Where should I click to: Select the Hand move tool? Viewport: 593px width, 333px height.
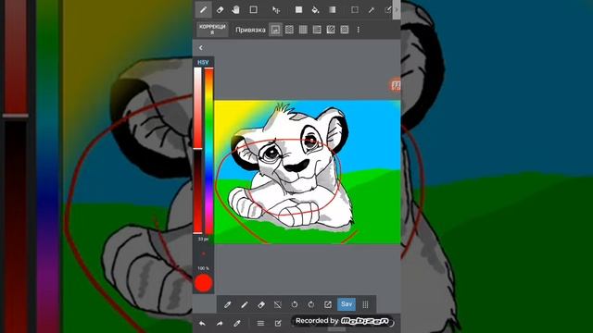coord(236,10)
